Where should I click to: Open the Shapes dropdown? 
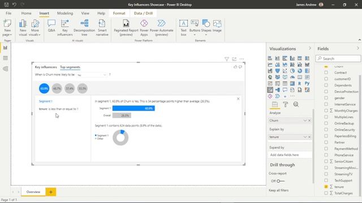(206, 34)
